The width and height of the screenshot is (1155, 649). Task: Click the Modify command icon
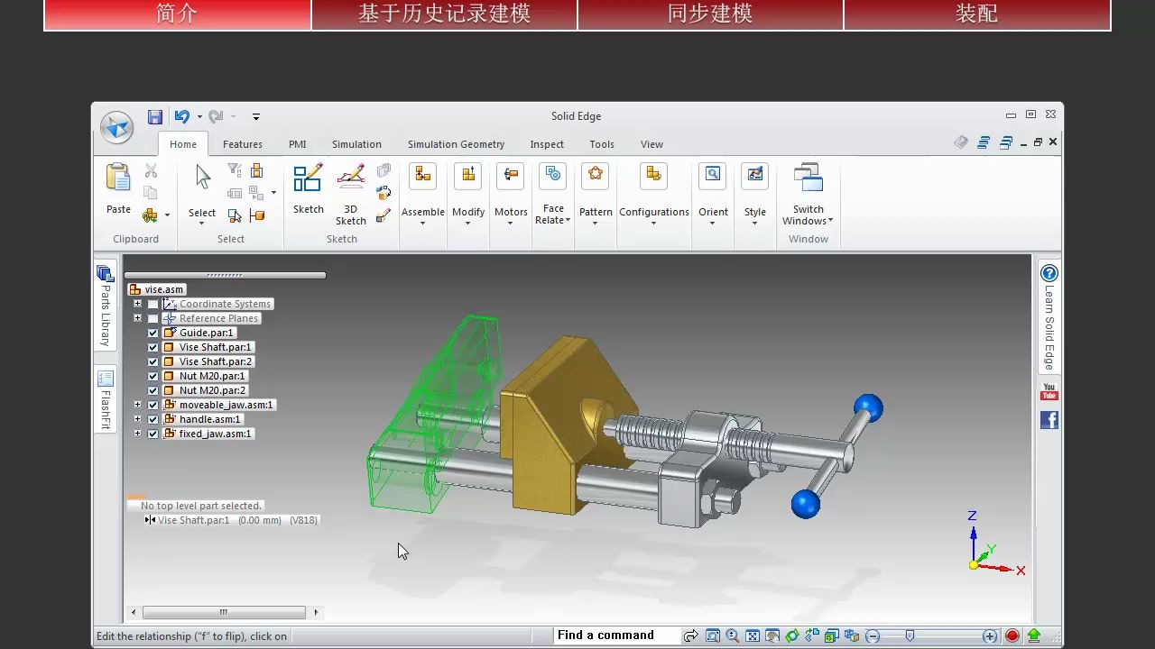click(x=468, y=175)
